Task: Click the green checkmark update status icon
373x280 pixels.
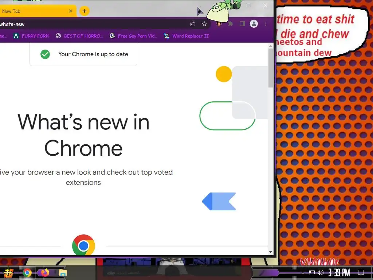Action: click(45, 54)
